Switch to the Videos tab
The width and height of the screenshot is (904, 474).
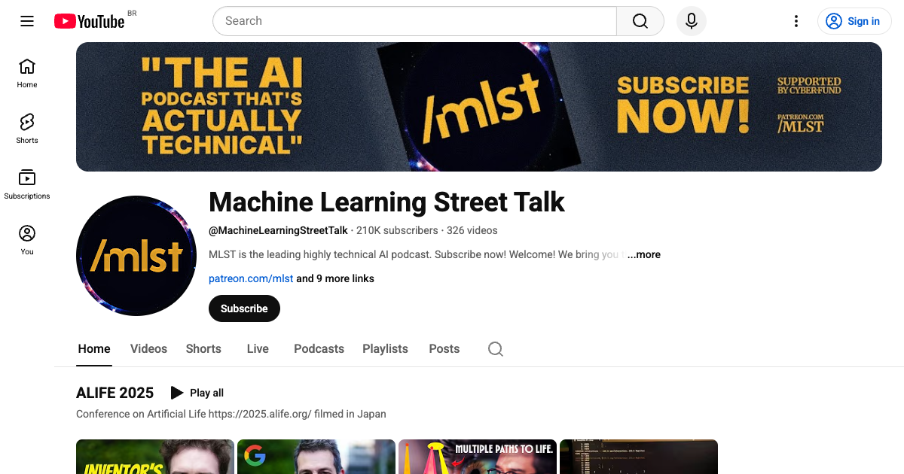point(148,349)
